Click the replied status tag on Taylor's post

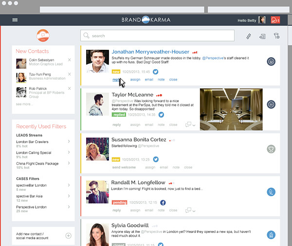[119, 115]
